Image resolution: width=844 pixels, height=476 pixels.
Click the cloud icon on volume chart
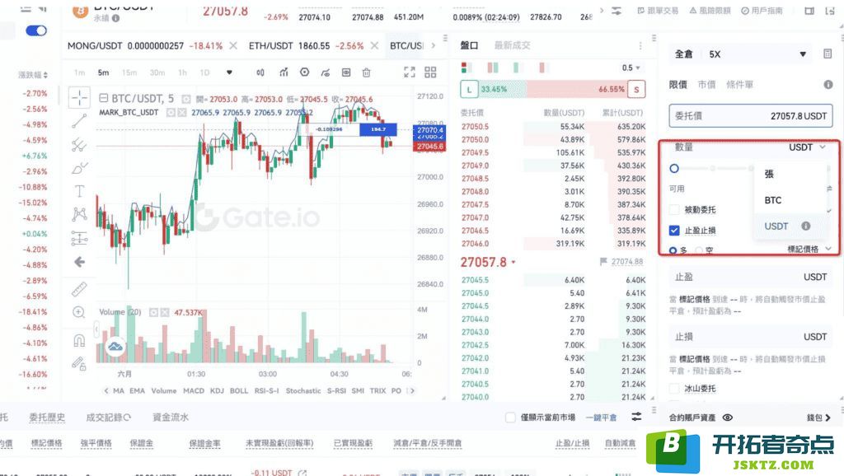pyautogui.click(x=115, y=347)
